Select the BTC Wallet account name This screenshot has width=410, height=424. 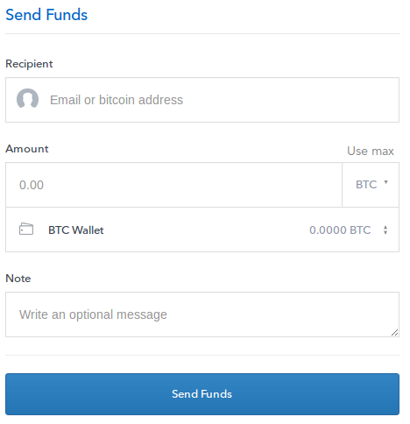click(x=76, y=230)
